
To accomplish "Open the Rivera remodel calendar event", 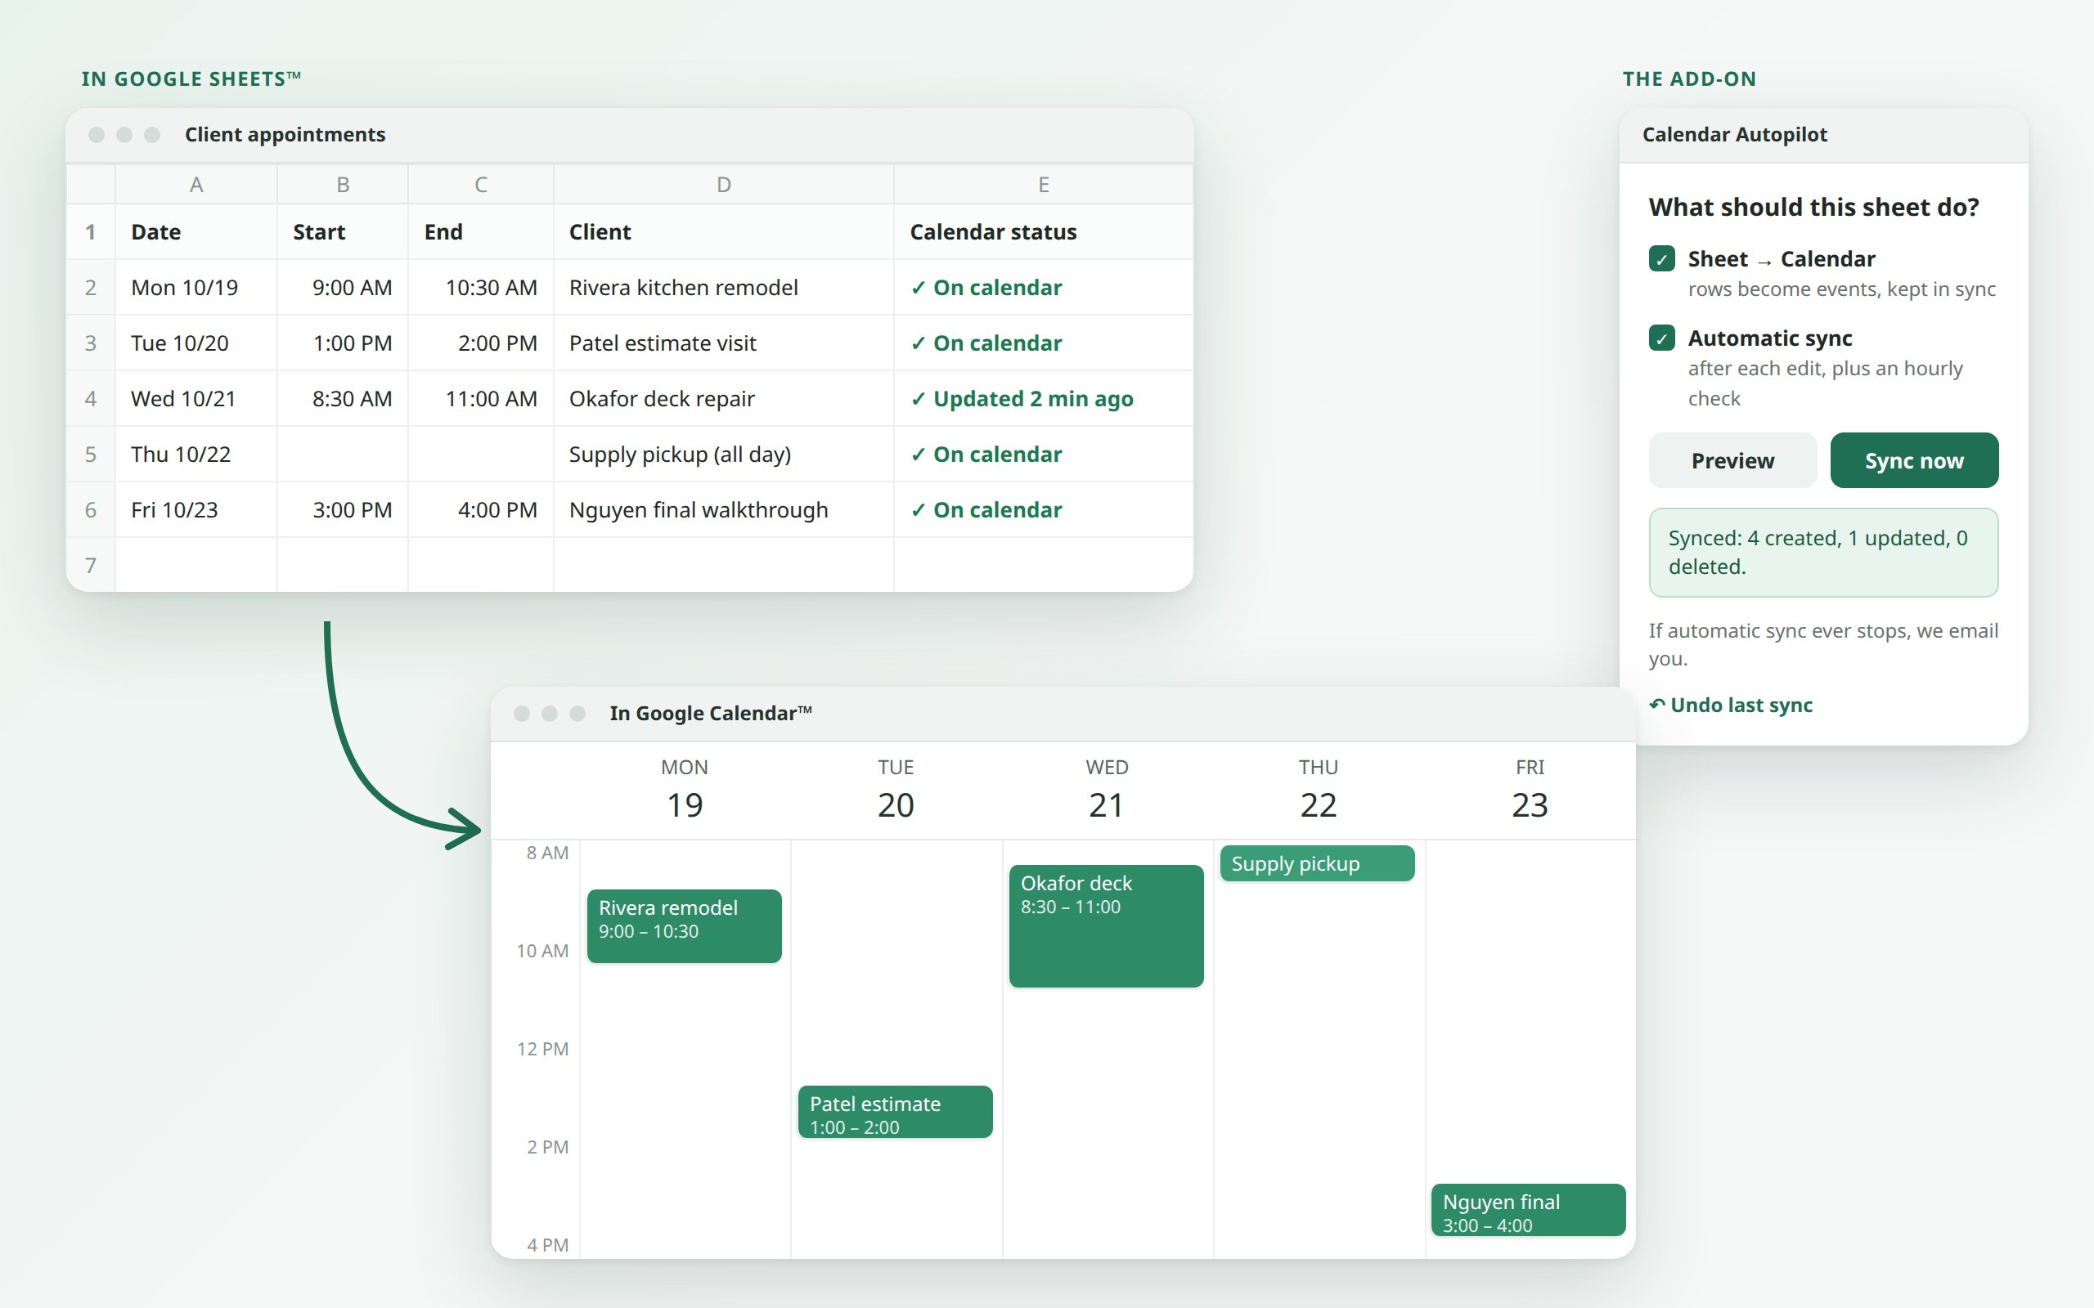I will point(685,925).
